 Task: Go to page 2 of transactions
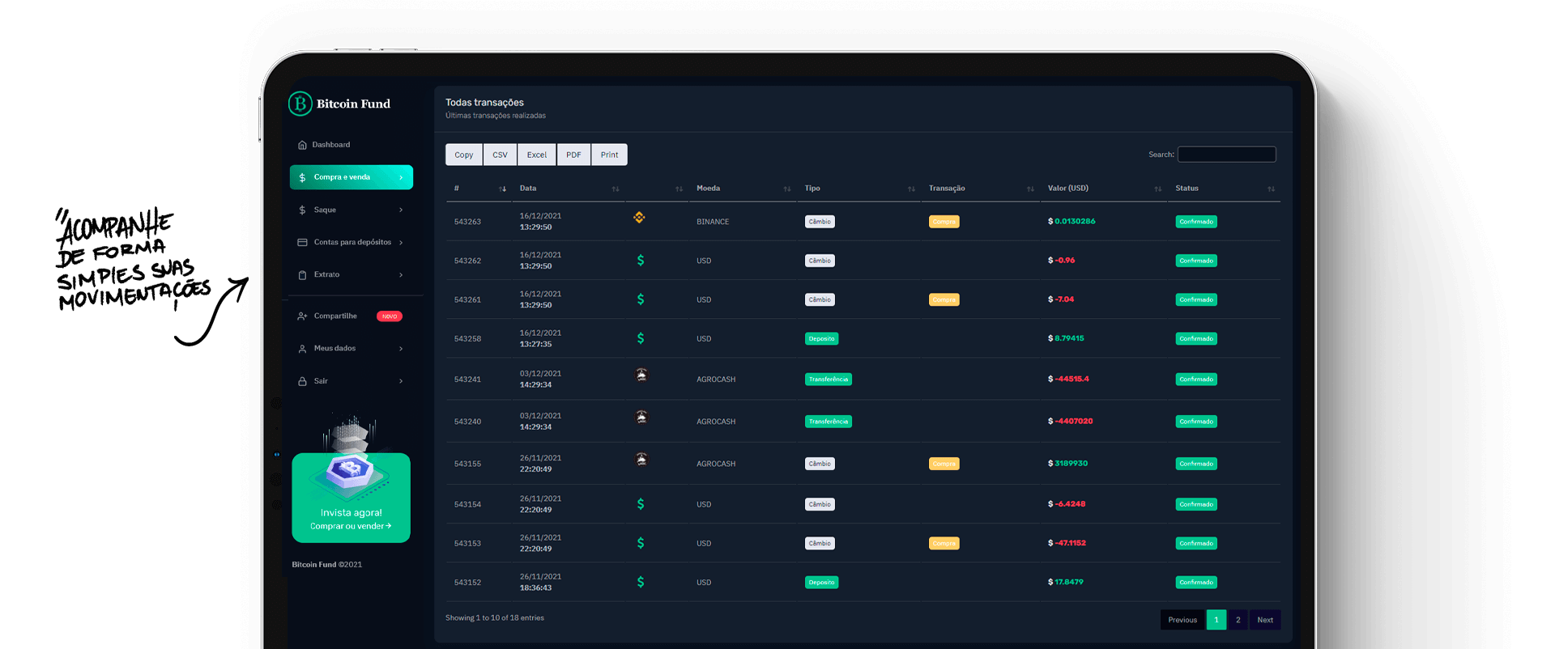1238,620
